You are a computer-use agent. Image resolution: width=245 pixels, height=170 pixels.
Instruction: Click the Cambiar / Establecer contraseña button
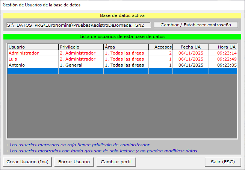pyautogui.click(x=195, y=25)
